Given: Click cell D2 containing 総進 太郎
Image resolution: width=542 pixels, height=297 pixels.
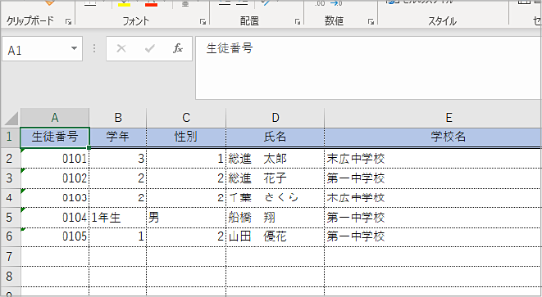Looking at the screenshot, I should [x=276, y=159].
